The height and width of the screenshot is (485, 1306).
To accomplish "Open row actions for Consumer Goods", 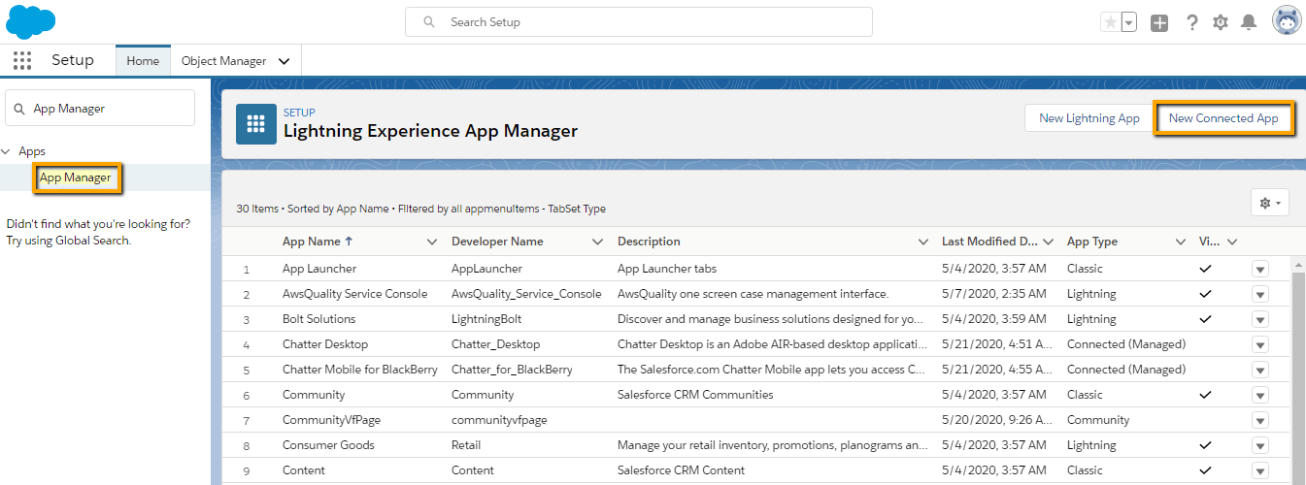I will tap(1260, 445).
